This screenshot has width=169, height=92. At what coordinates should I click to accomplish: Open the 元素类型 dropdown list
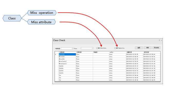[x=67, y=48]
